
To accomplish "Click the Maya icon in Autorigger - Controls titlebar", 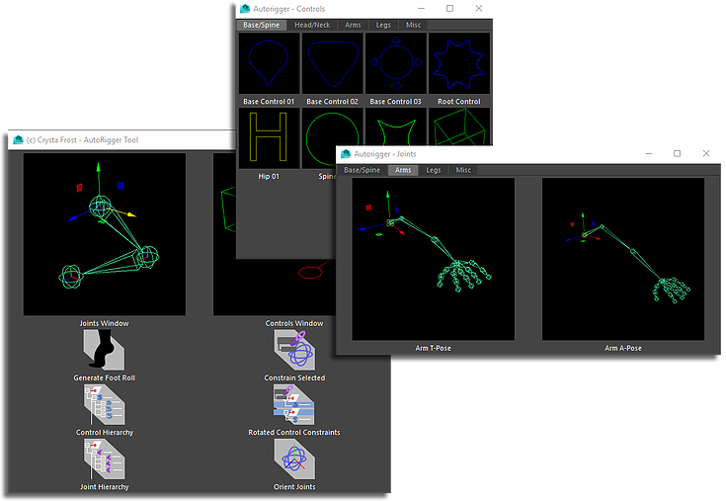I will pyautogui.click(x=245, y=8).
